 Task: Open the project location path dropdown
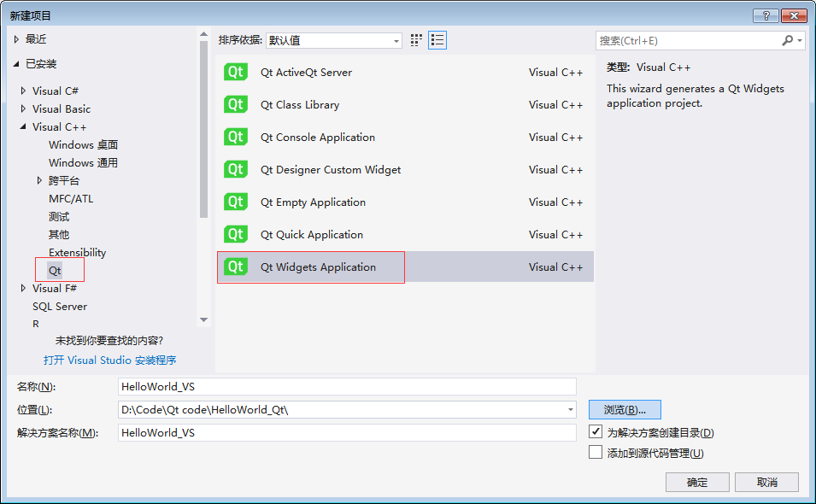point(568,409)
